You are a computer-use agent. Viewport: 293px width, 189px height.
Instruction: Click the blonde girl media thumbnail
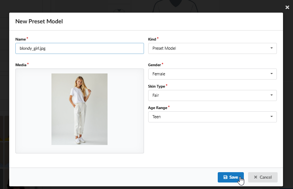point(79,109)
